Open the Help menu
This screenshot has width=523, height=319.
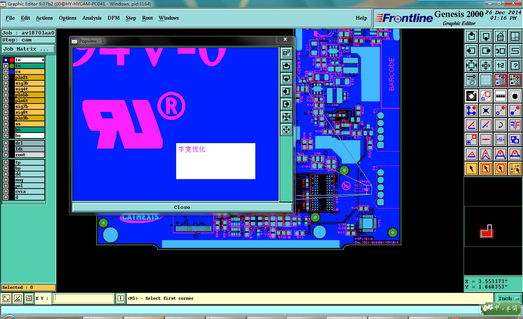tap(361, 18)
